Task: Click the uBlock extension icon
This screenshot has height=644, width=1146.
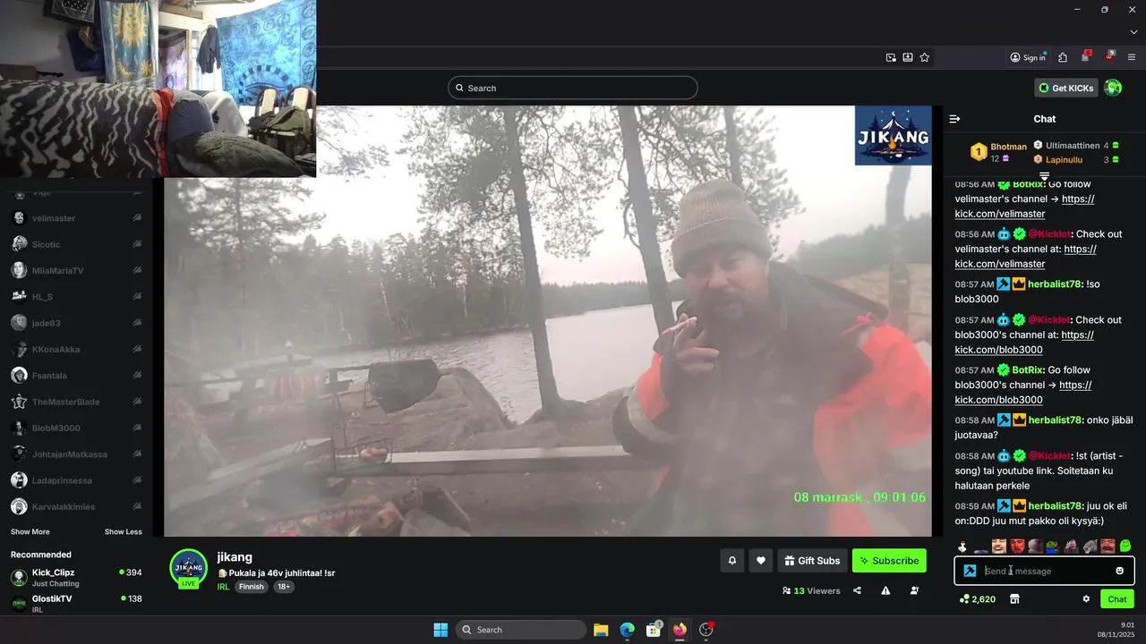Action: pos(1109,56)
